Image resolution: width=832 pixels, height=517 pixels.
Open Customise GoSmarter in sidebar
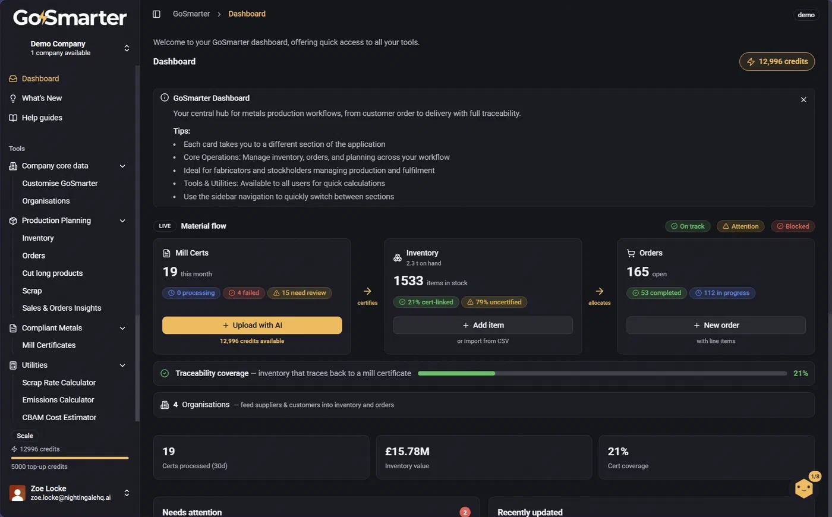pos(60,184)
